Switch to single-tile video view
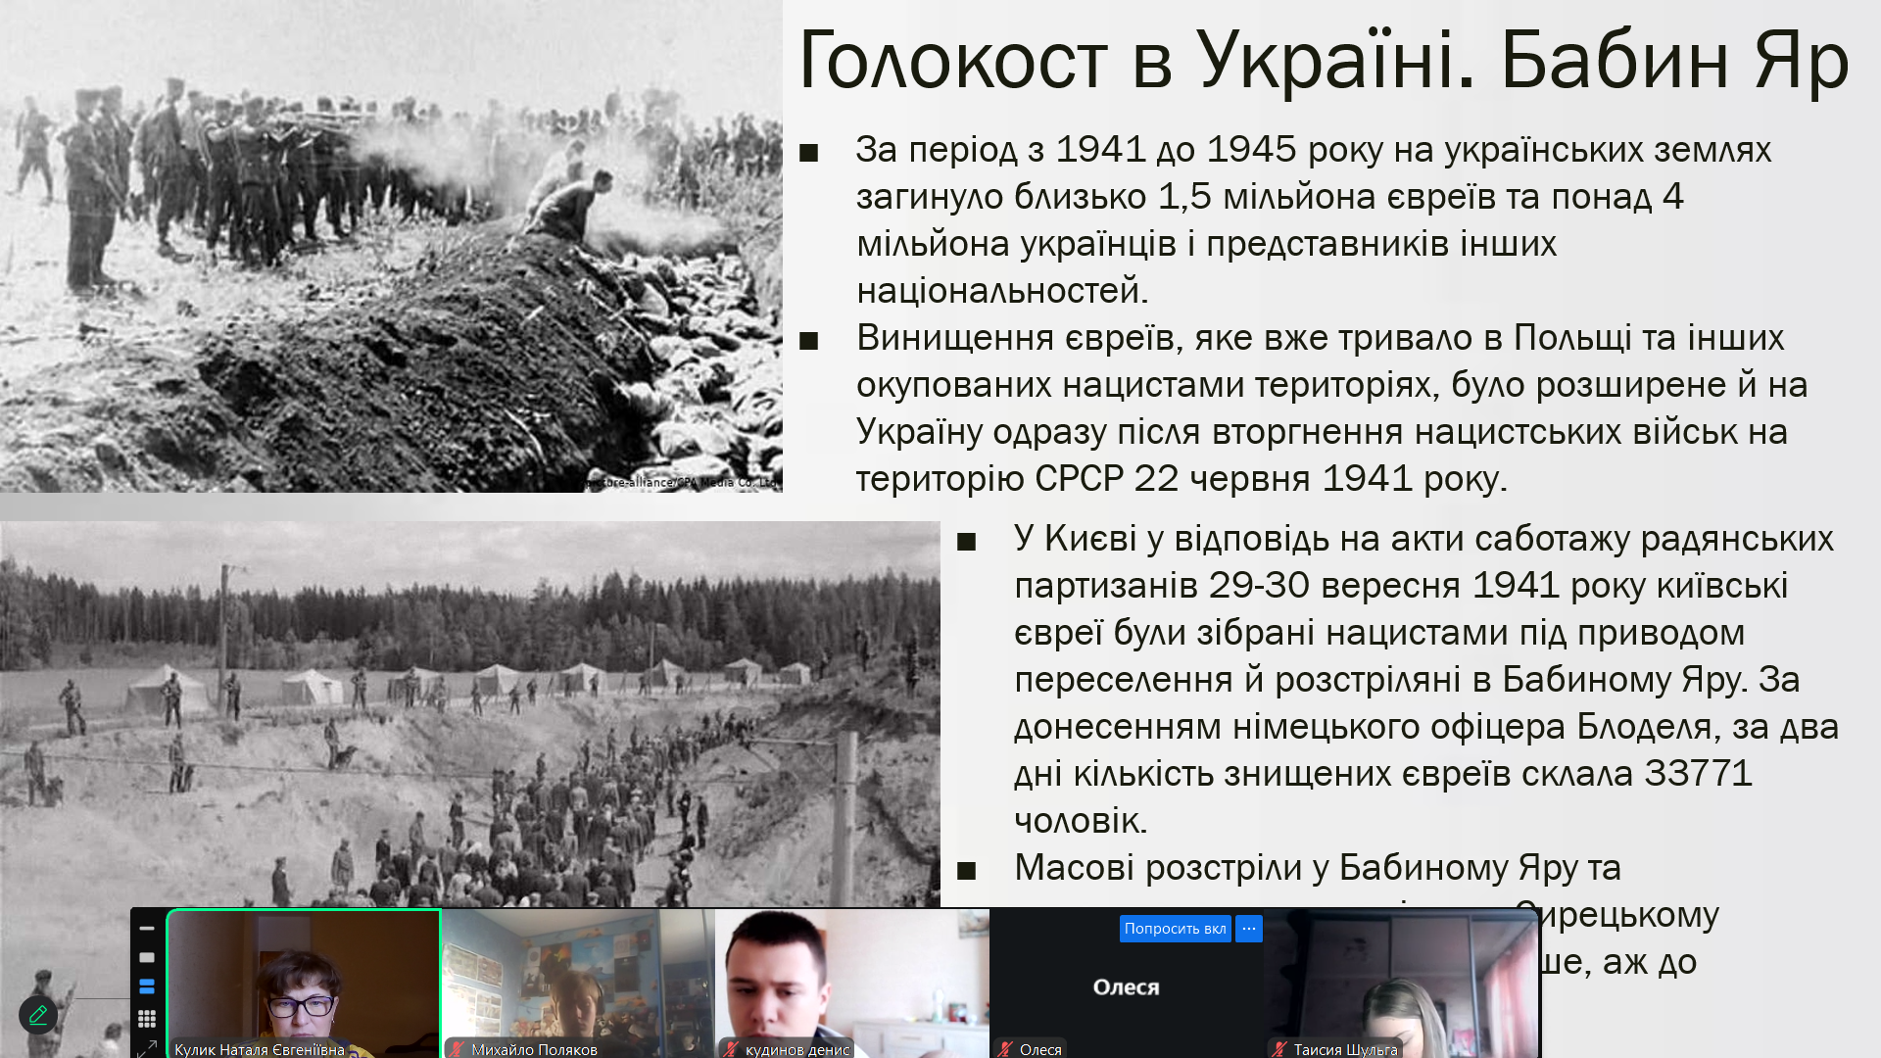The width and height of the screenshot is (1881, 1058). click(147, 957)
